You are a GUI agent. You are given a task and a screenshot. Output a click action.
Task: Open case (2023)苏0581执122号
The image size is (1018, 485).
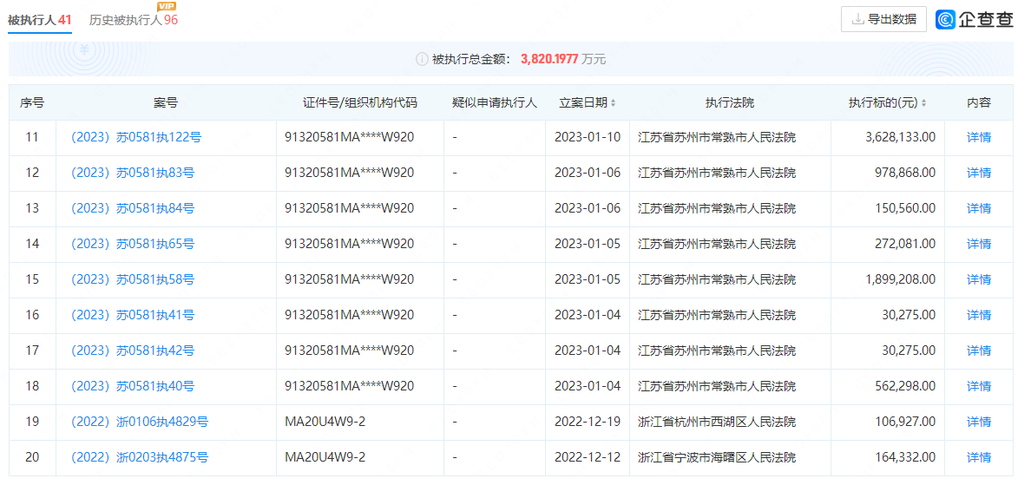(135, 137)
